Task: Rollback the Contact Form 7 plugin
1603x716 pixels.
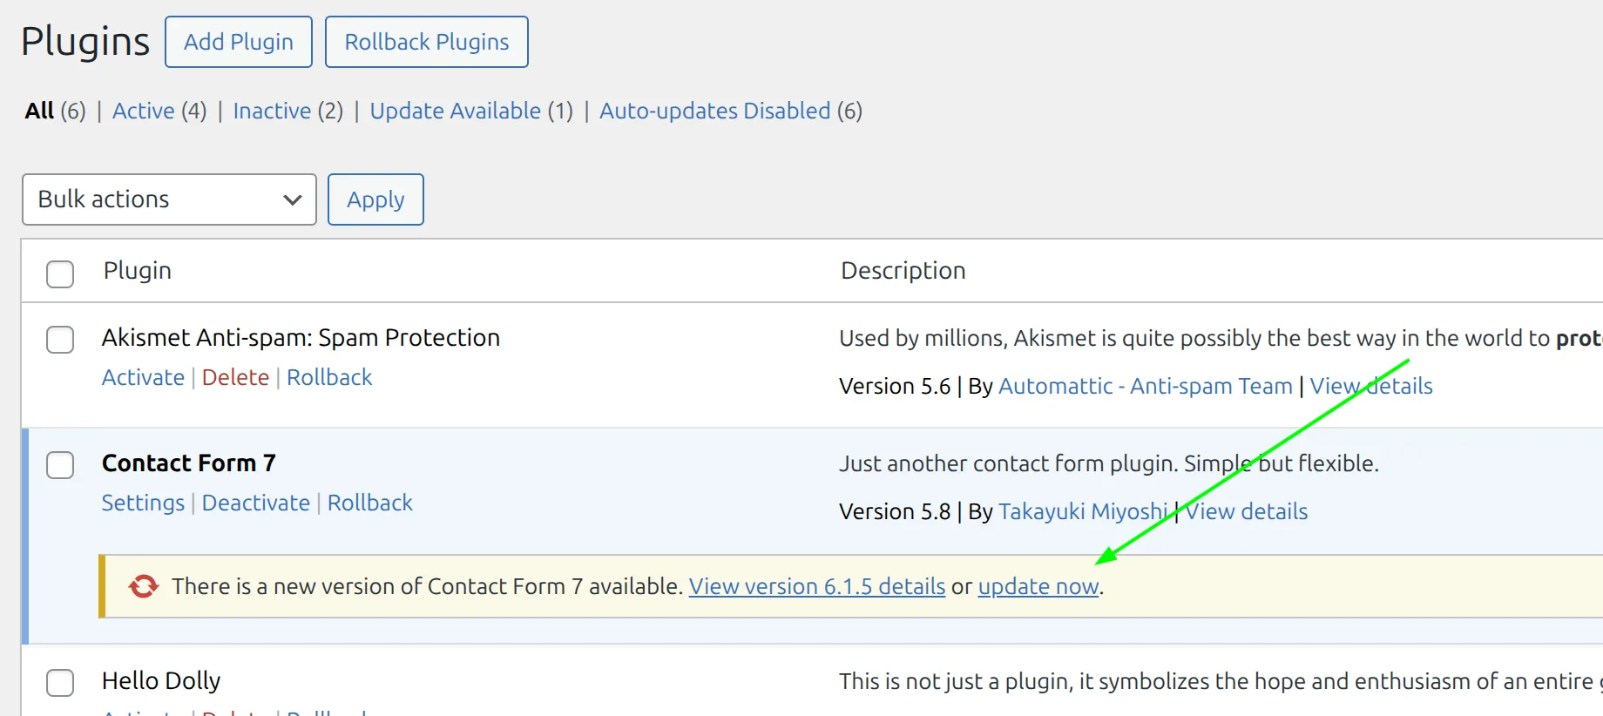Action: [369, 503]
